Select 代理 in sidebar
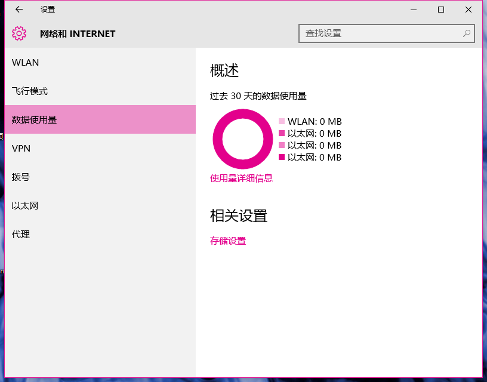This screenshot has width=487, height=382. pyautogui.click(x=100, y=234)
